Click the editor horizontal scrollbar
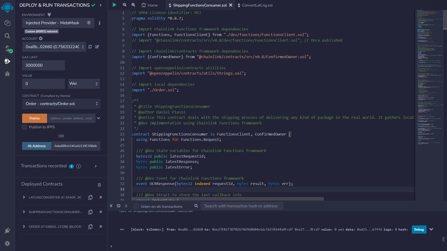 point(228,198)
